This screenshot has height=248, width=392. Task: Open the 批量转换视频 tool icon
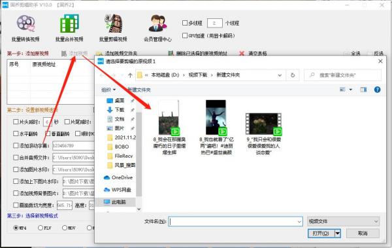point(25,24)
